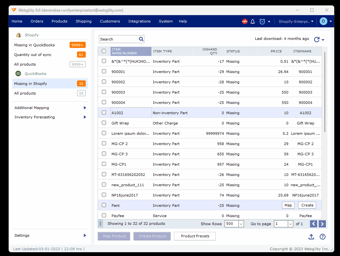Open the refresh options dropdown arrow

coord(323,40)
